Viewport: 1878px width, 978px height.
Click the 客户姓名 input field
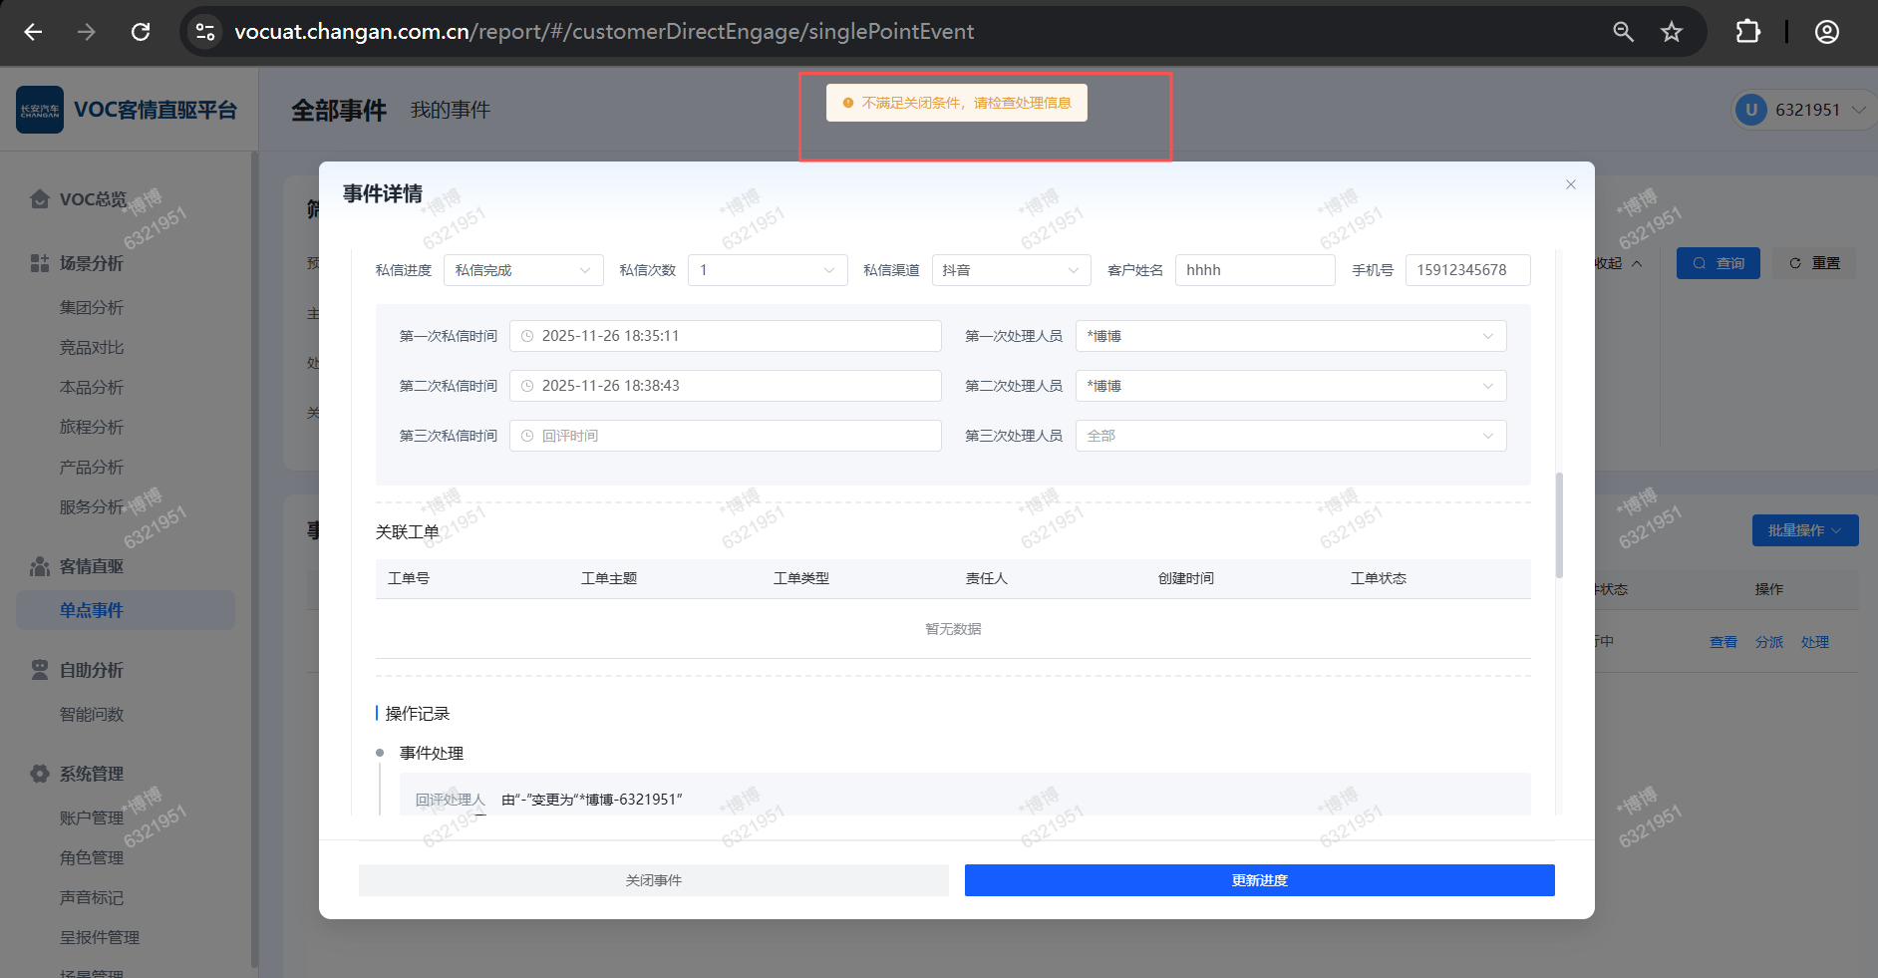1254,270
